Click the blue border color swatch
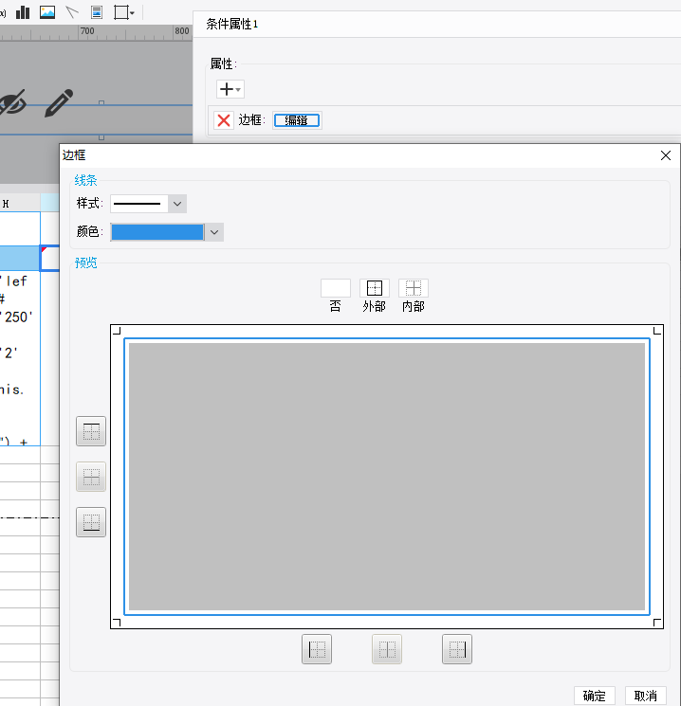The width and height of the screenshot is (681, 706). (x=157, y=232)
